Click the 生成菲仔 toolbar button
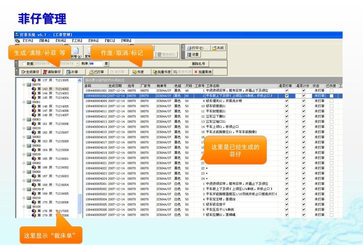The height and width of the screenshot is (245, 363). pos(30,72)
